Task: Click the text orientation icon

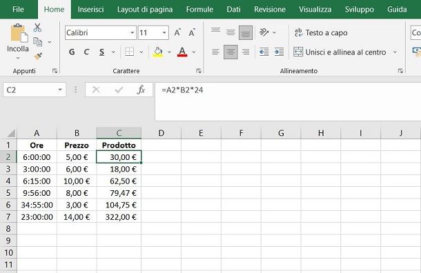Action: click(264, 32)
